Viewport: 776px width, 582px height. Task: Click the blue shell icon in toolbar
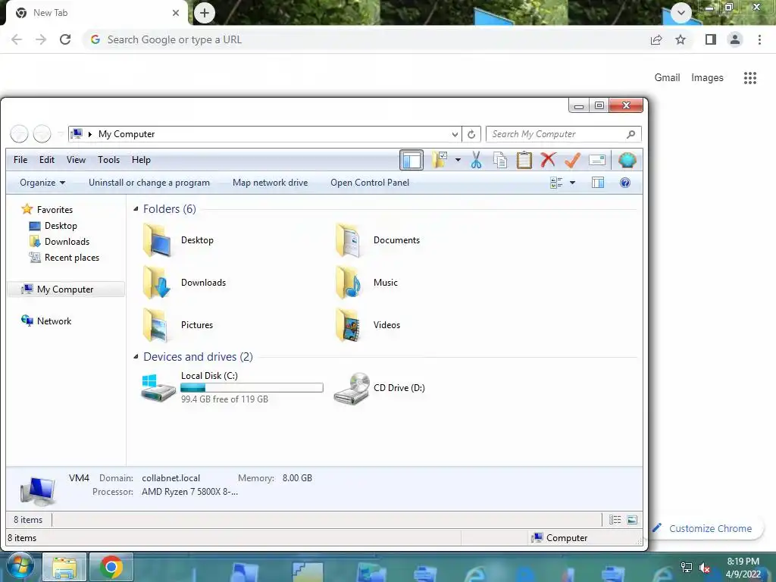coord(627,160)
